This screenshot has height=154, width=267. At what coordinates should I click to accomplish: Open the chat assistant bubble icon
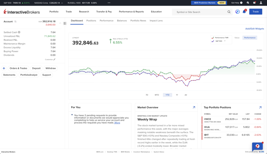click(x=257, y=146)
